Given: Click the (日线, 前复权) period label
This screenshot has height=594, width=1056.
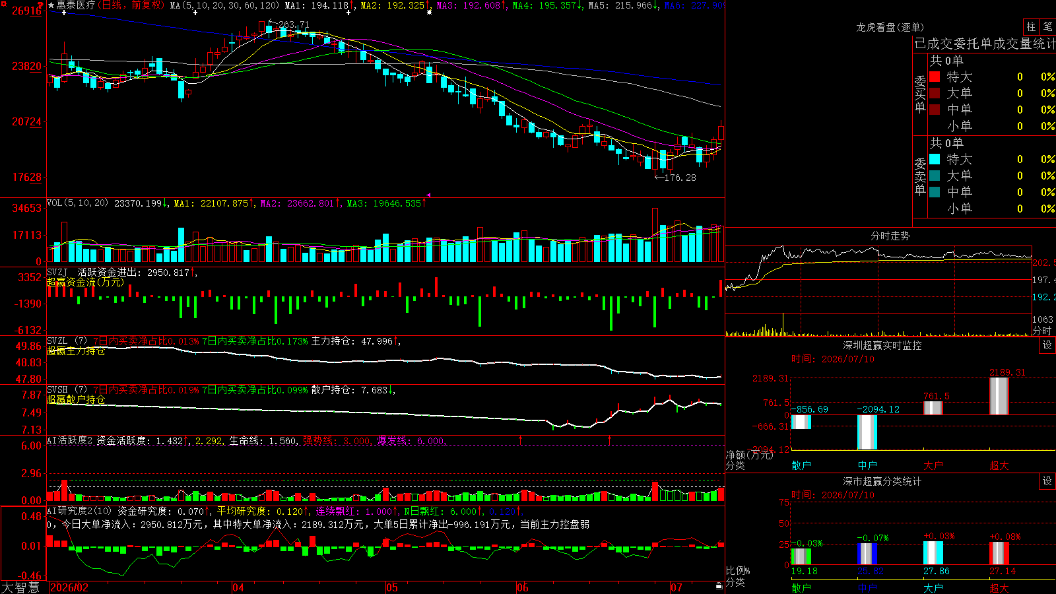Looking at the screenshot, I should (131, 5).
